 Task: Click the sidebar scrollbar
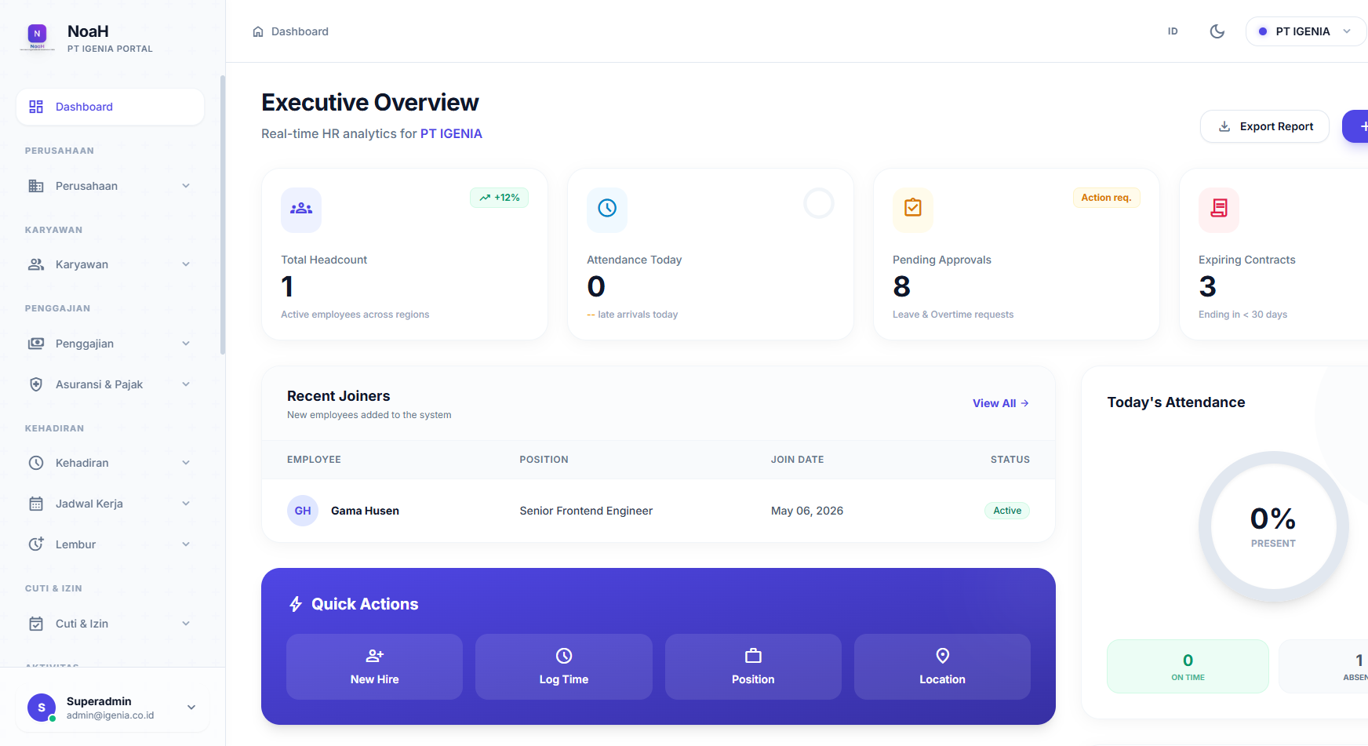tap(223, 215)
